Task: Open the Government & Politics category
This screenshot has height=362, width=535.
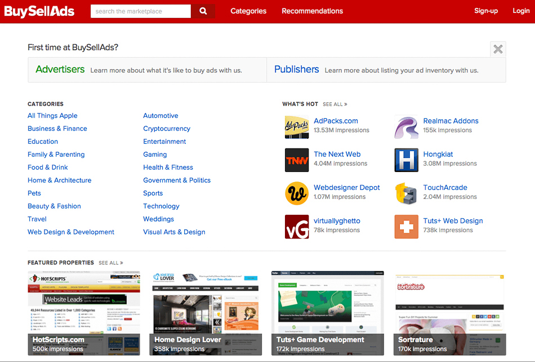Action: point(177,180)
